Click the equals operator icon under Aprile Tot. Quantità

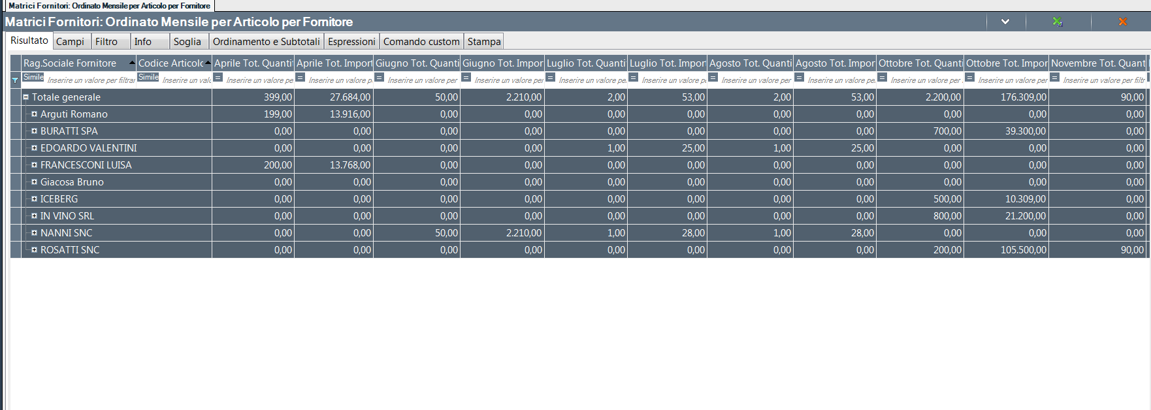click(218, 78)
